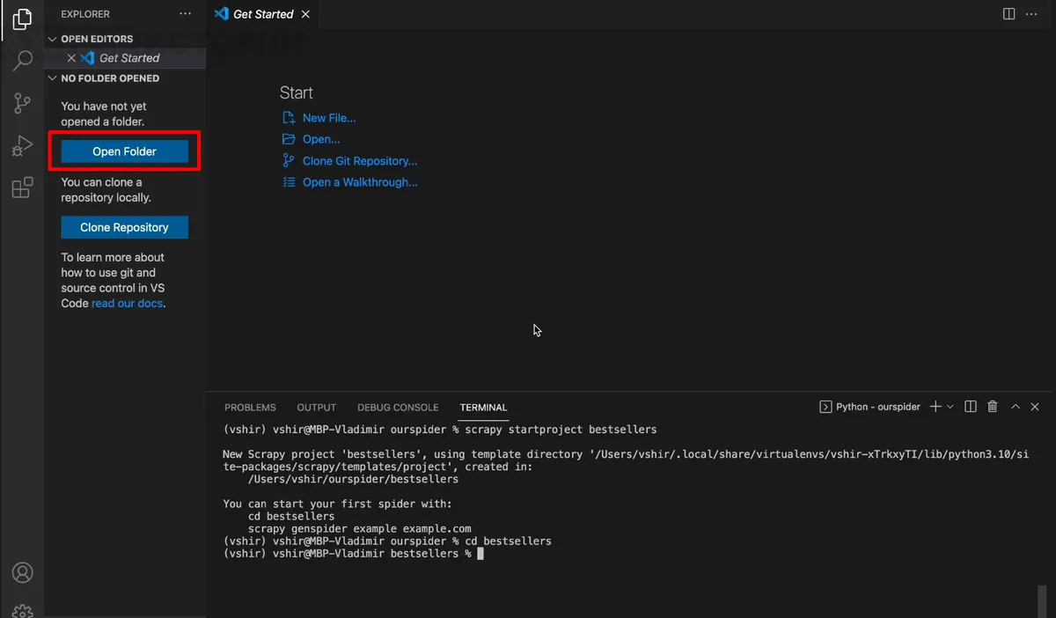
Task: Split the terminal pane
Action: [971, 407]
